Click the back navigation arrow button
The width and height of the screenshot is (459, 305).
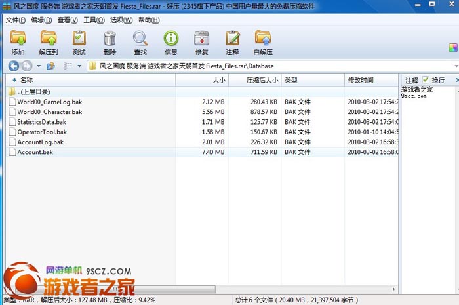click(x=13, y=66)
